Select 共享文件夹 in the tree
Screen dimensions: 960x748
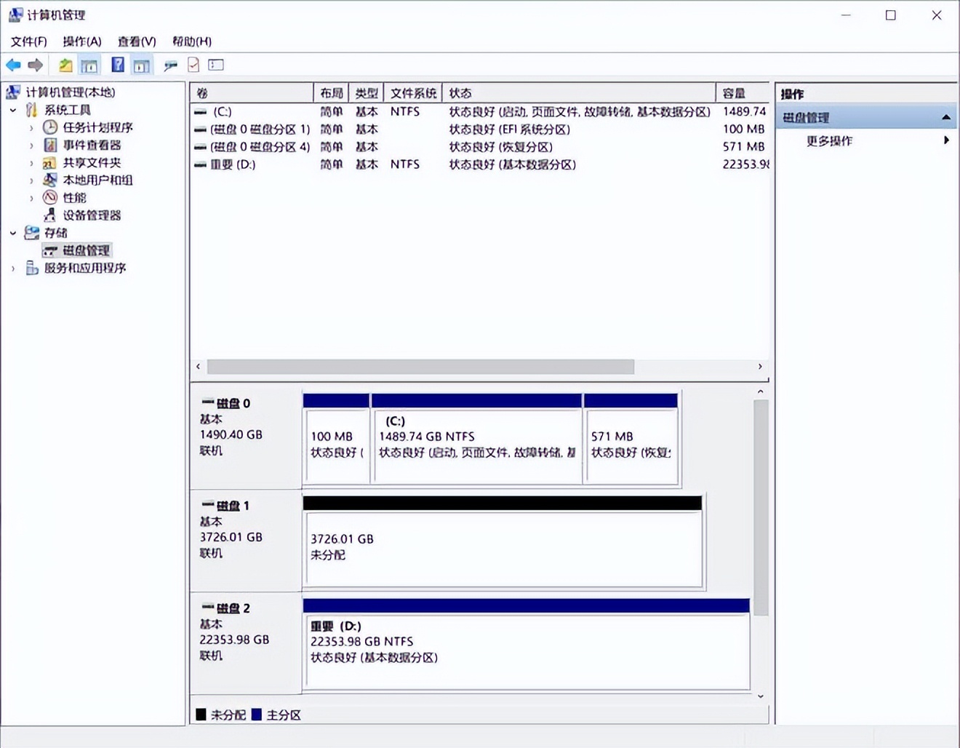tap(92, 163)
